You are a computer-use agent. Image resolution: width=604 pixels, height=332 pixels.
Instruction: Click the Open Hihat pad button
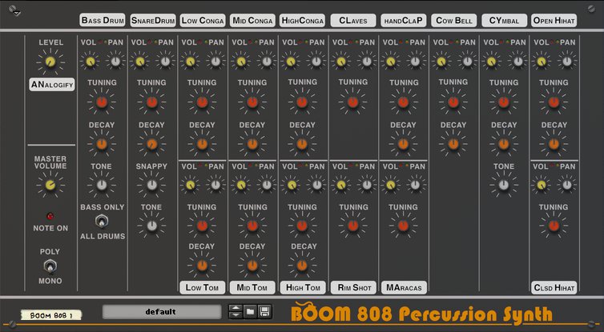554,20
